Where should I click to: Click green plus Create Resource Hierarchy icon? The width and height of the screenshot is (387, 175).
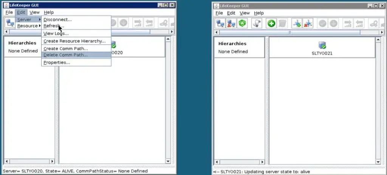(x=271, y=24)
